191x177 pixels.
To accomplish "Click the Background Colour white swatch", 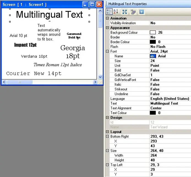I will point(153,32).
